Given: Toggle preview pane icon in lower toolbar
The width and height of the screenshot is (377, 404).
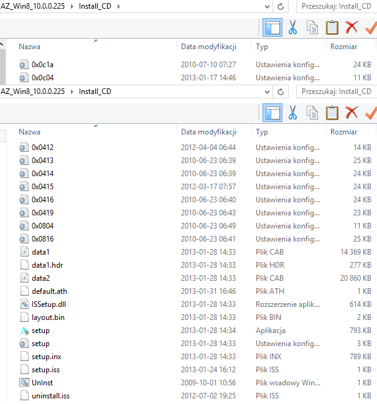Looking at the screenshot, I should coord(272,113).
